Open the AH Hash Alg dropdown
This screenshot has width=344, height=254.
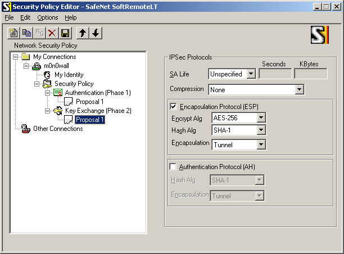pos(259,180)
